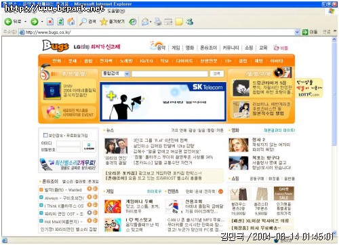The image size is (339, 245).
Task: Click the 검색 button next to search box
Action: (x=217, y=73)
